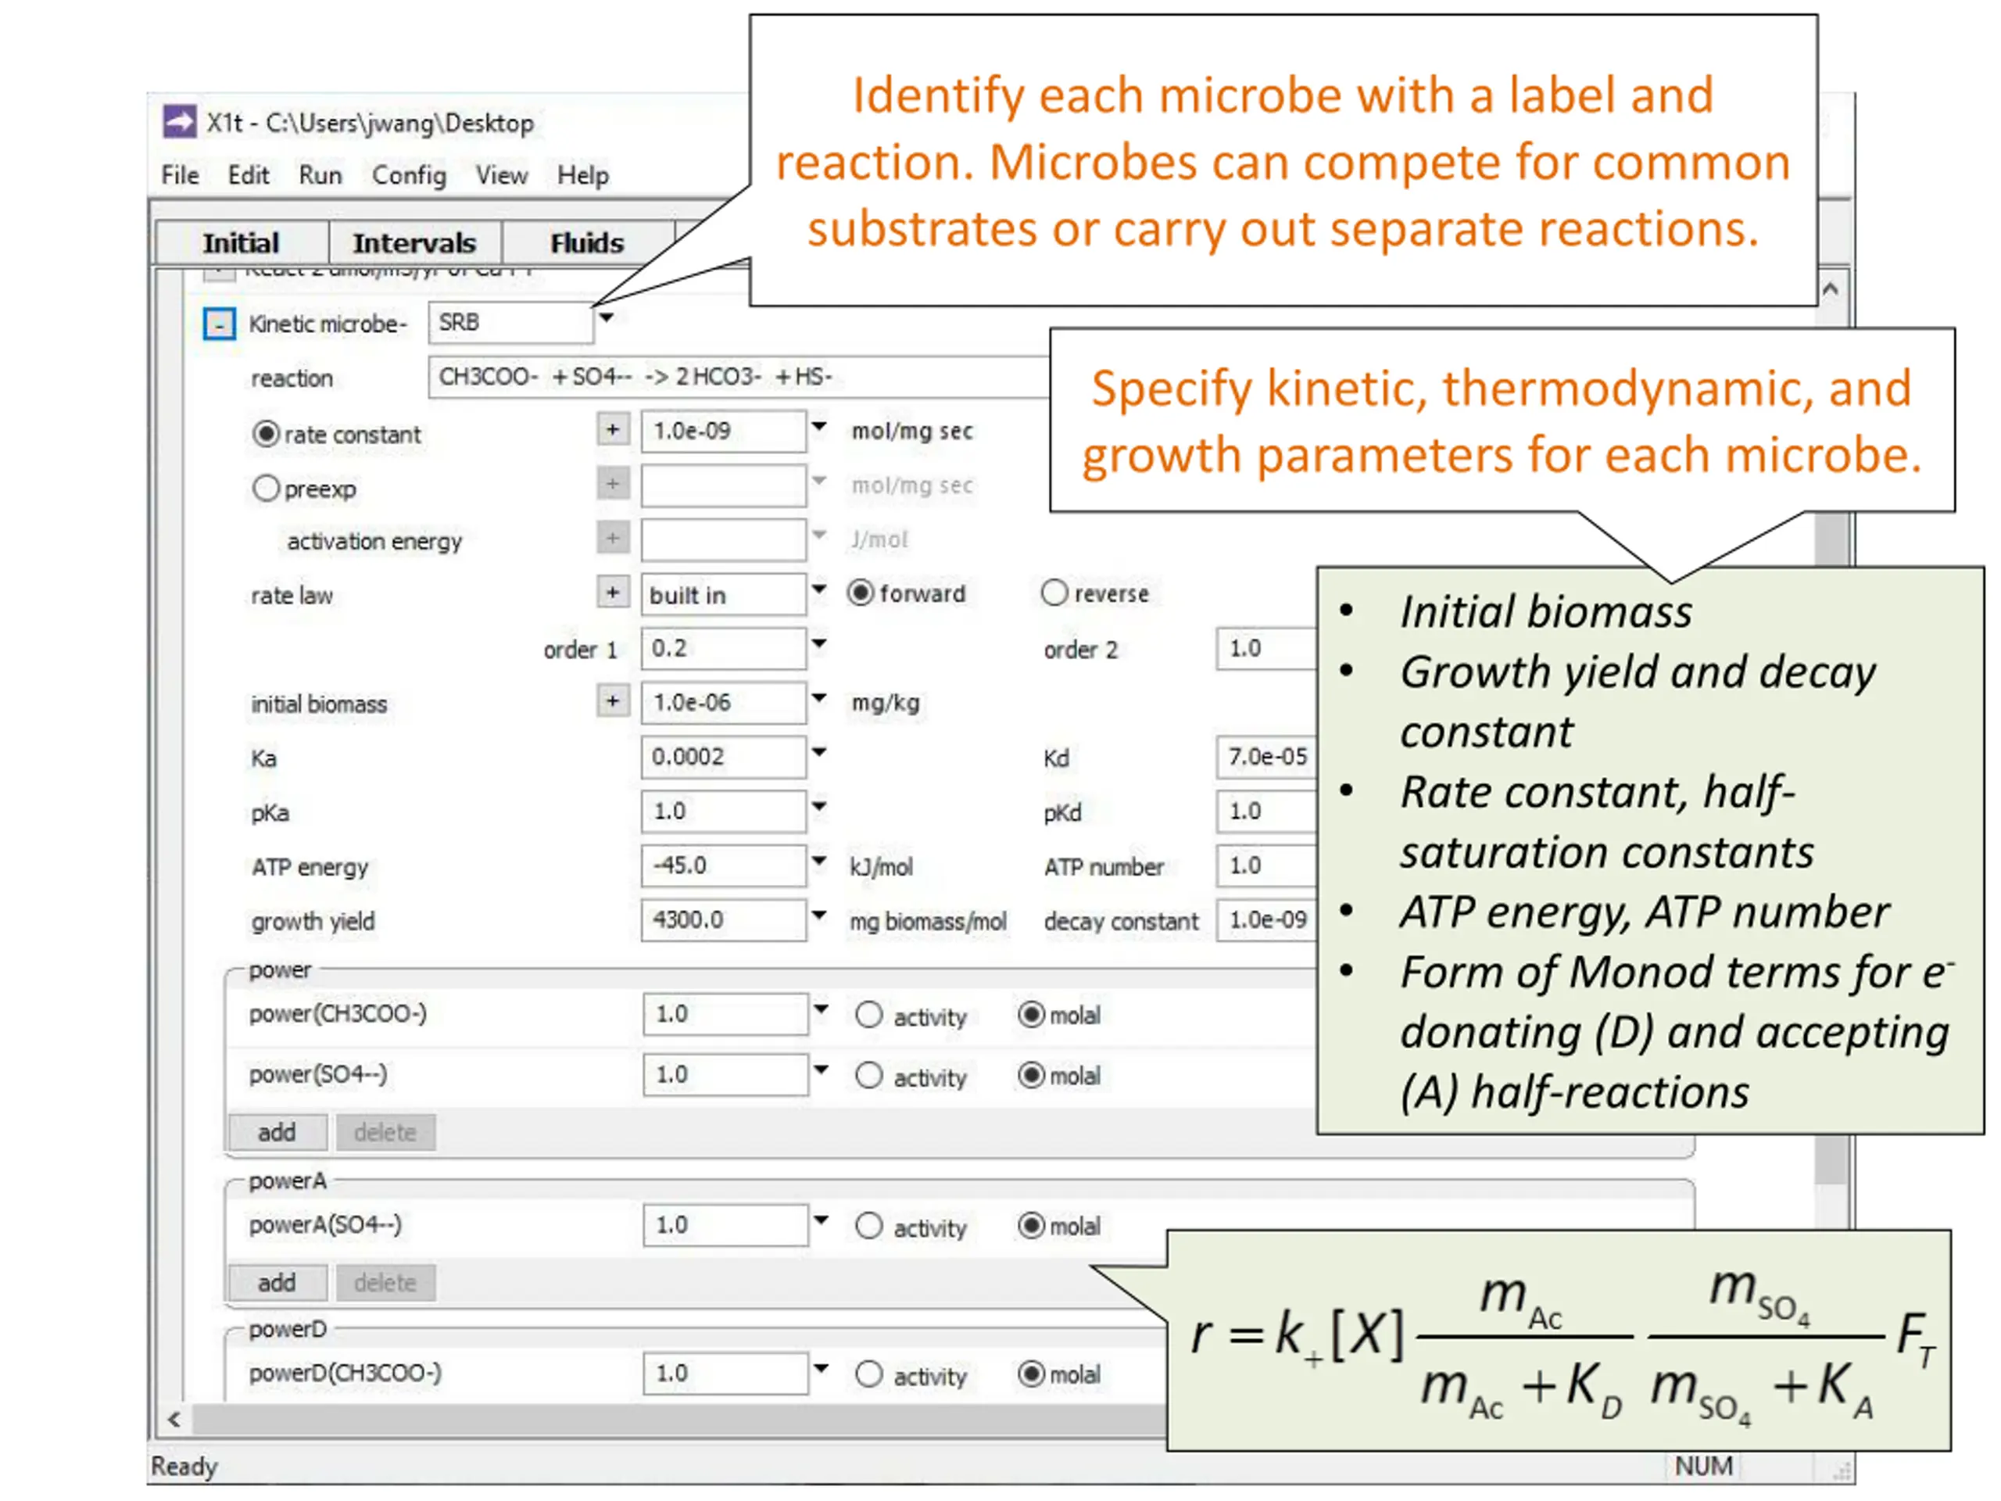Open the Config menu
Viewport: 2001px width, 1501px height.
click(409, 174)
